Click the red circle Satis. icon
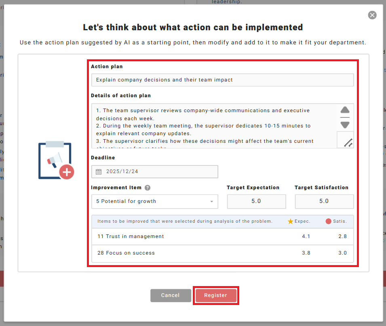386x326 pixels. click(328, 222)
